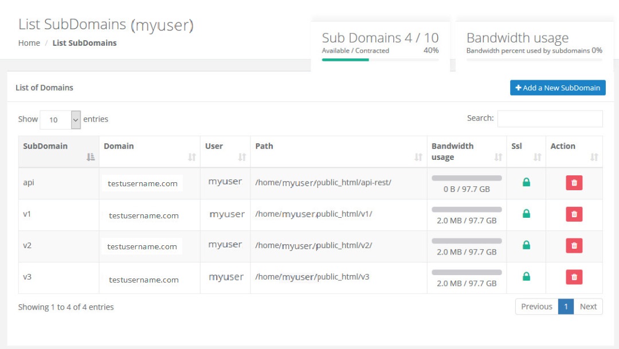Delete the v1 subdomain with trash icon
This screenshot has height=349, width=619.
[574, 214]
